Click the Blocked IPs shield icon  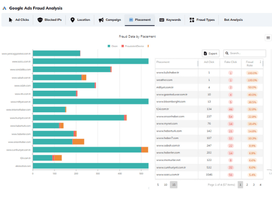[40, 20]
